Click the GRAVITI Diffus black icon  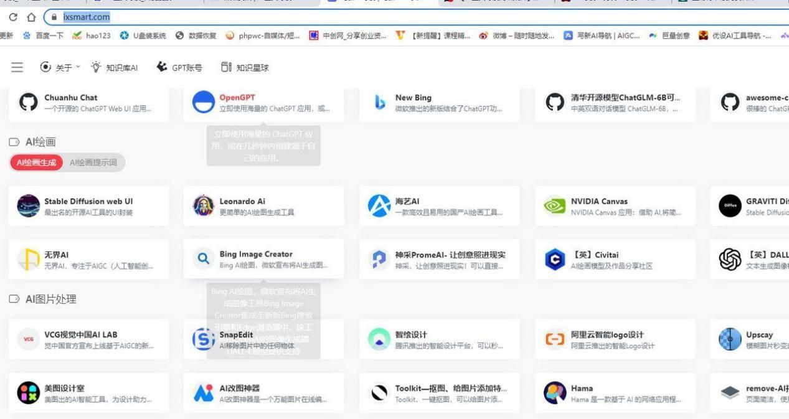tap(730, 205)
